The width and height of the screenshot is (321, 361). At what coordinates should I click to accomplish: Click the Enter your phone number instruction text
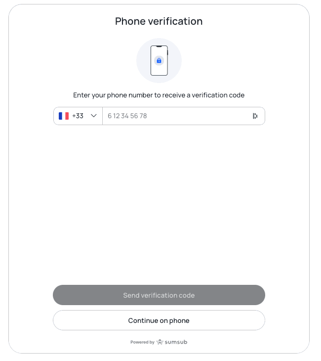click(159, 95)
